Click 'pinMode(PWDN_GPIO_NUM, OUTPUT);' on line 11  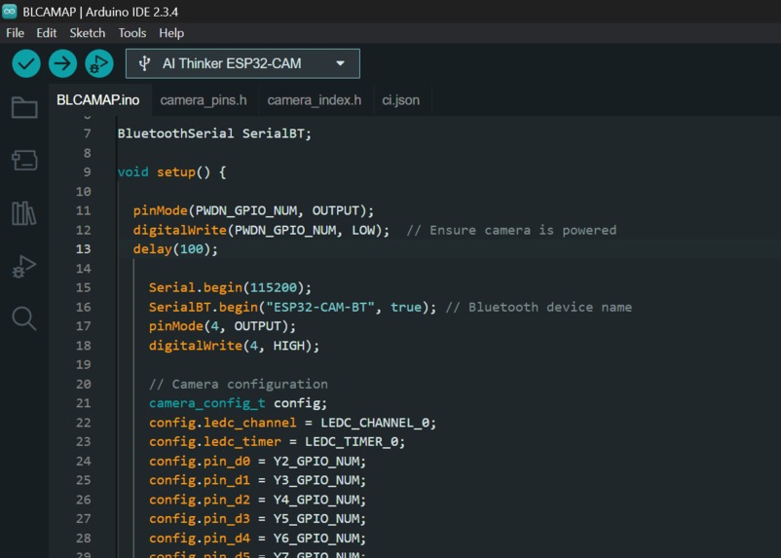(x=253, y=210)
